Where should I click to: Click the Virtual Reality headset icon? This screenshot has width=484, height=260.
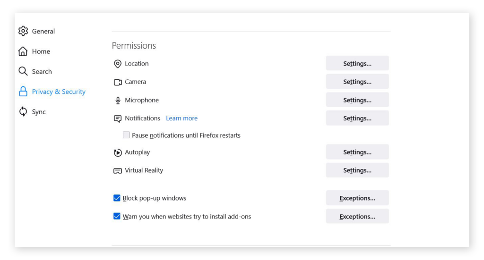pyautogui.click(x=118, y=171)
